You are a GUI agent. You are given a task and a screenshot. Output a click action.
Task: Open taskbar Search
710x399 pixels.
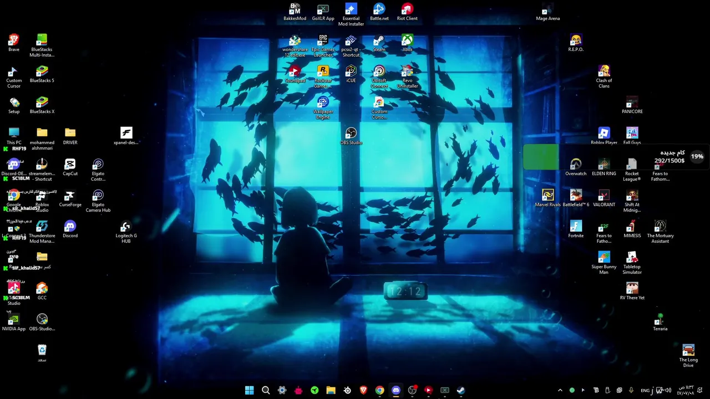pos(266,390)
